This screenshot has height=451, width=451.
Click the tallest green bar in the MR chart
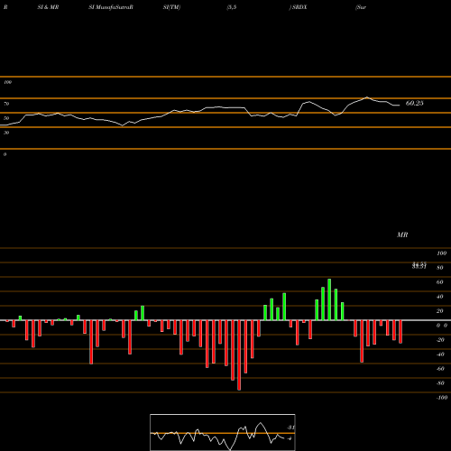[x=329, y=299]
